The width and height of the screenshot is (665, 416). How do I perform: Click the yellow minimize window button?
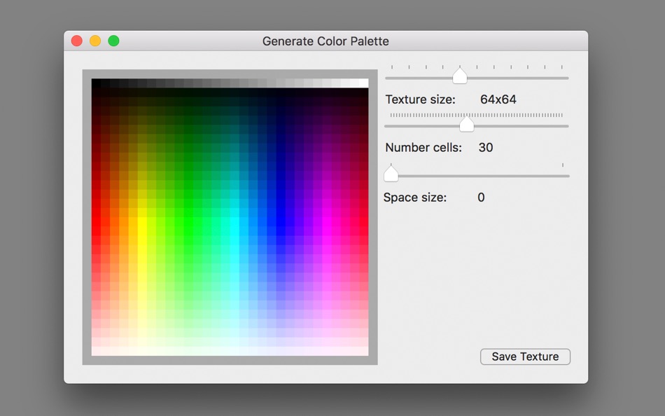tap(95, 41)
